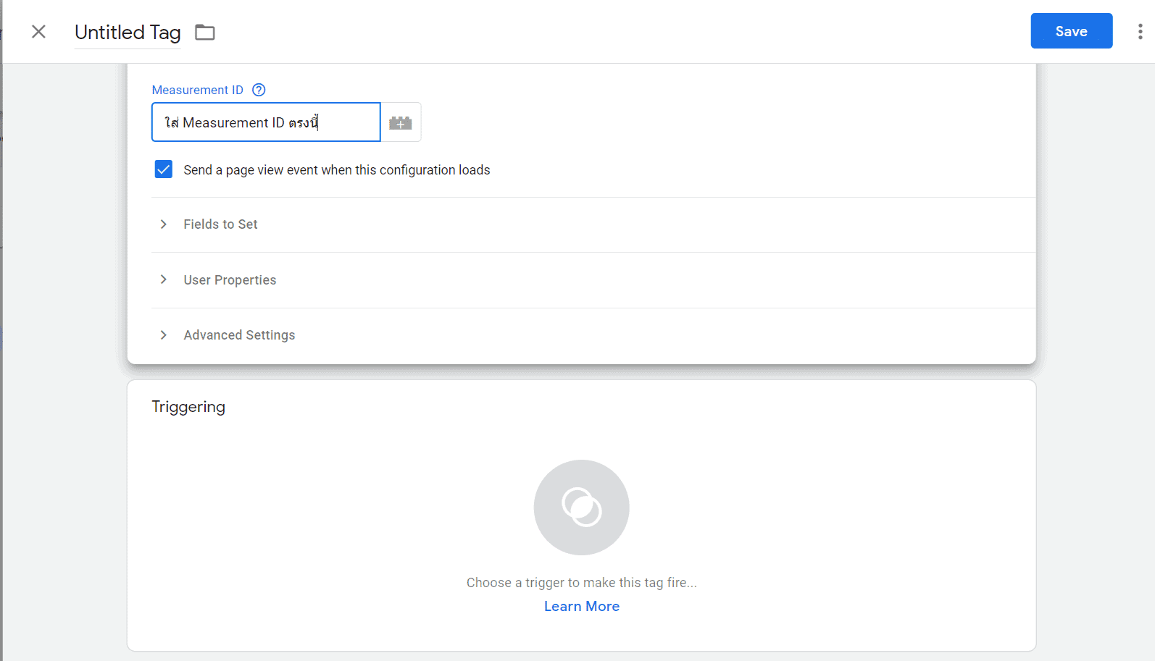The image size is (1155, 661).
Task: Click the Save button
Action: (x=1071, y=31)
